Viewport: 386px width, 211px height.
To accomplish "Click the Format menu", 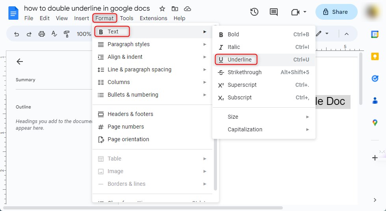I will pos(104,18).
